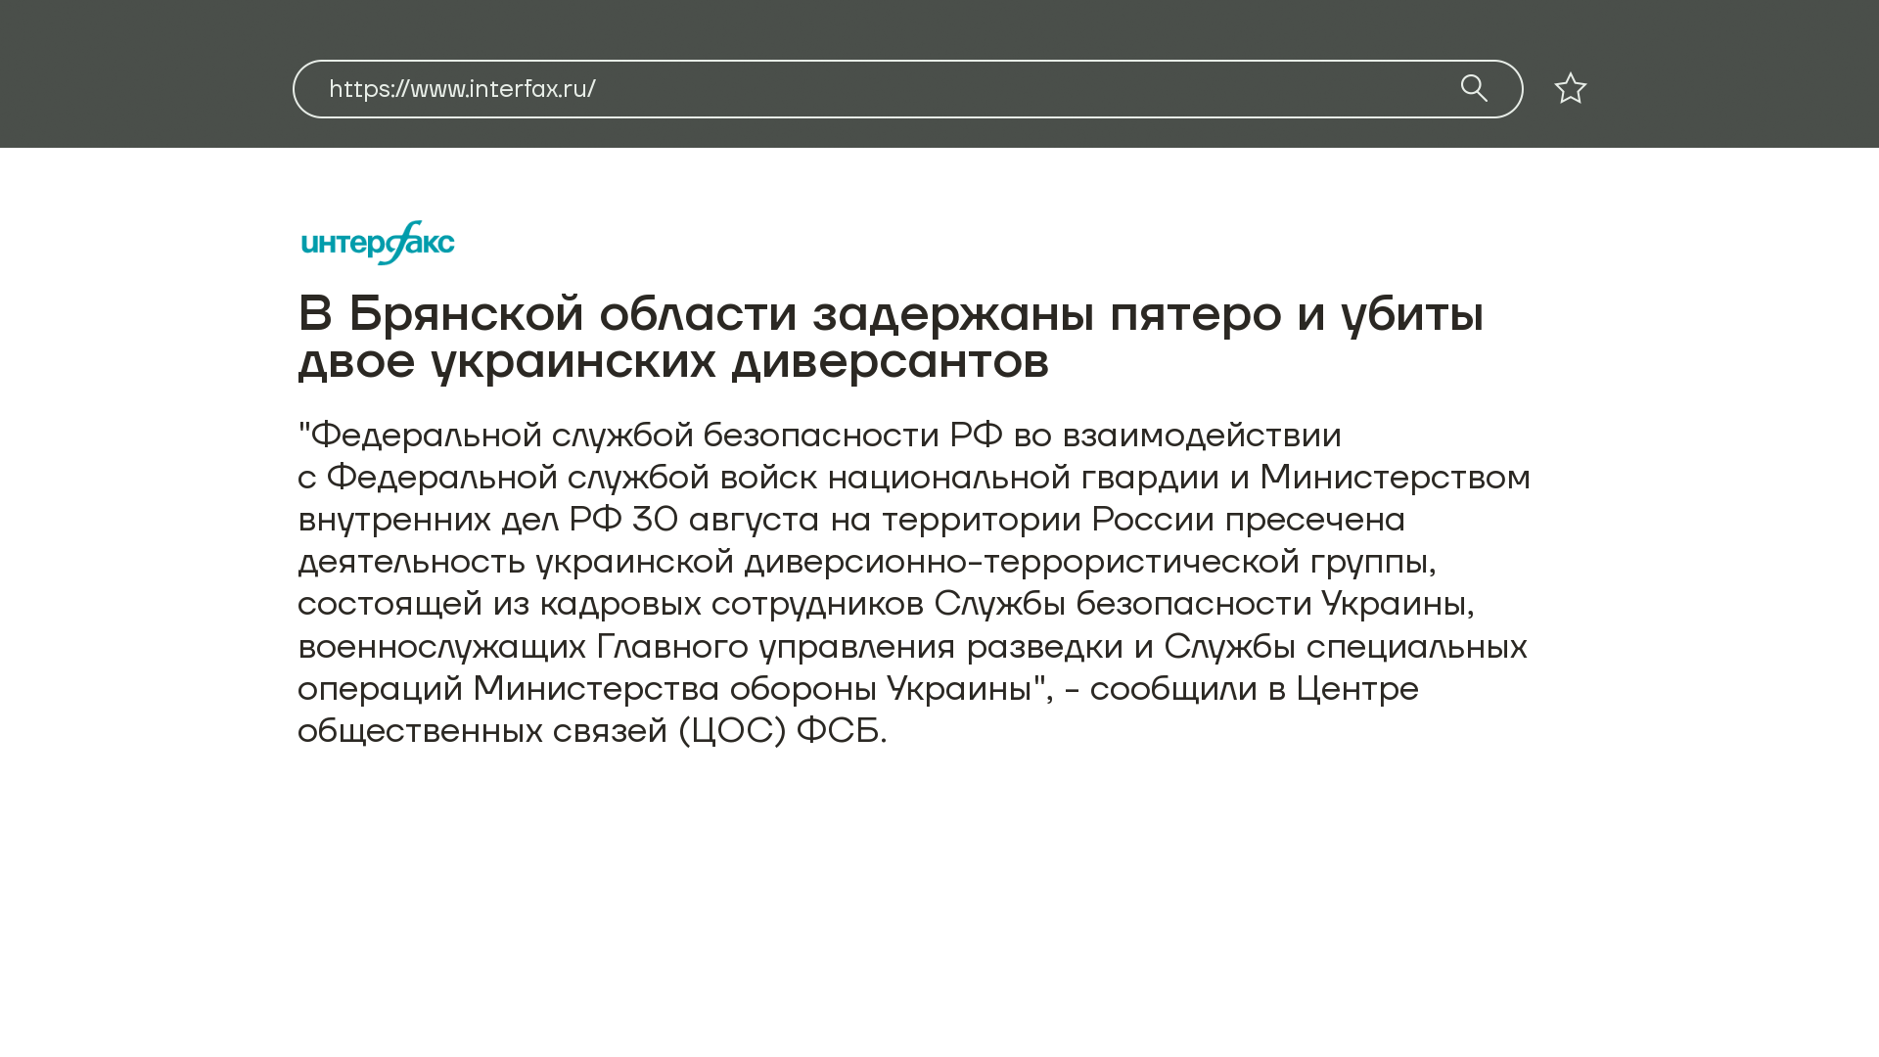The width and height of the screenshot is (1879, 1057).
Task: Click the phrase «диверсионно-террористической группы»
Action: click(x=1089, y=562)
